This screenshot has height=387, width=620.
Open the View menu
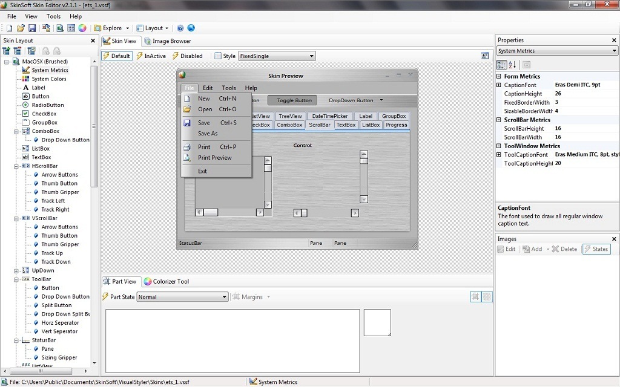point(31,16)
